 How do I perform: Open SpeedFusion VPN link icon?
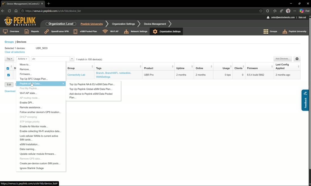coord(47,32)
